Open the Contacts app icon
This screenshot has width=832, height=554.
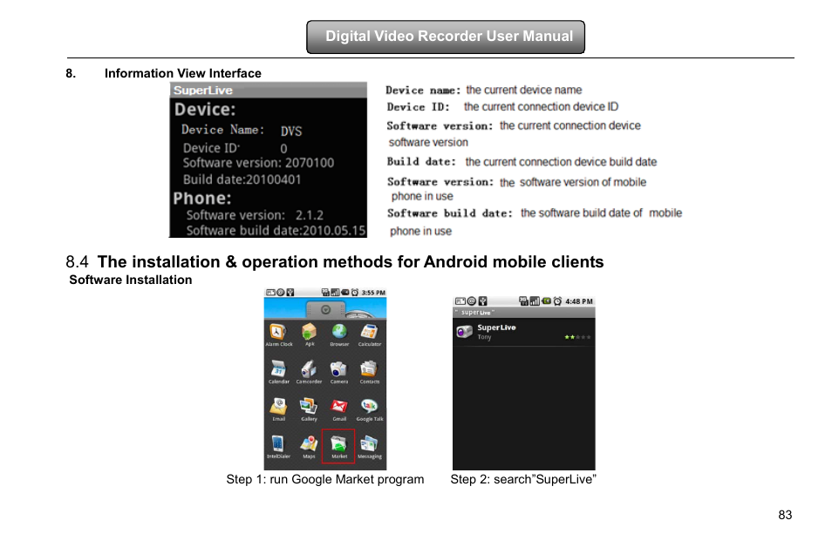pyautogui.click(x=369, y=369)
